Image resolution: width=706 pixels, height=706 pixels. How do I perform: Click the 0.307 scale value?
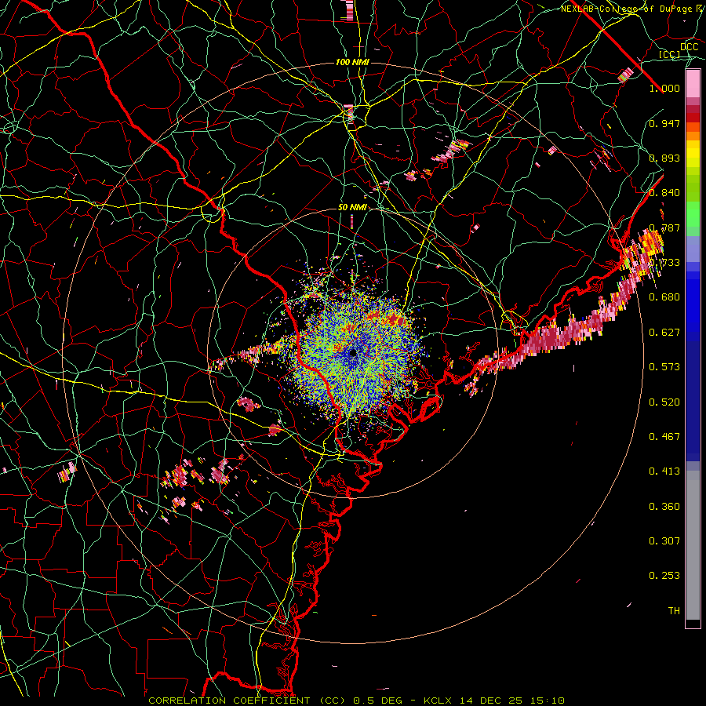click(x=664, y=541)
